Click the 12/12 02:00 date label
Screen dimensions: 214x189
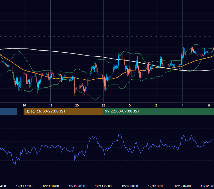click(156, 186)
